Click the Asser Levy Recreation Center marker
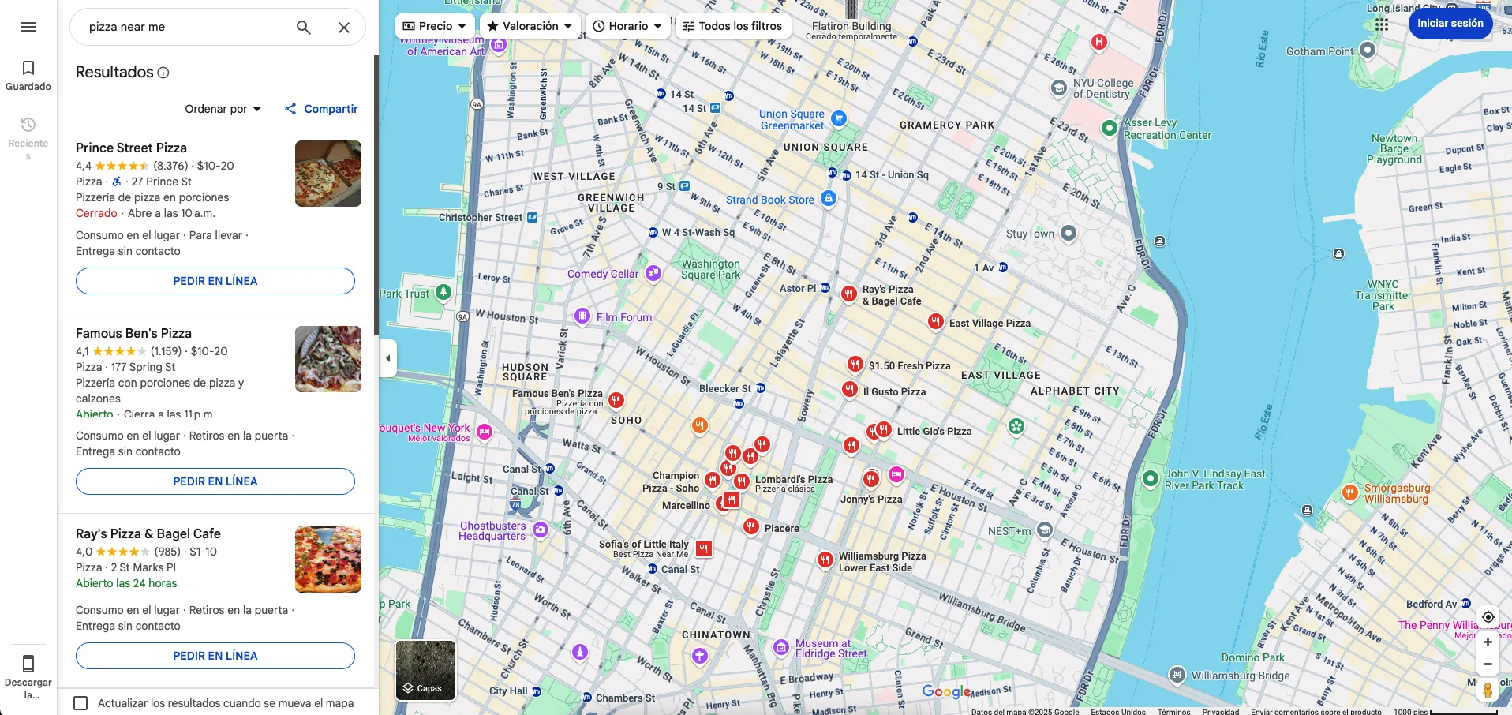 (x=1110, y=128)
